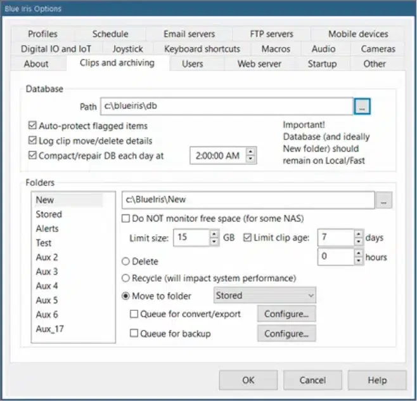417x401 pixels.
Task: Open the Move to folder dropdown
Action: click(x=264, y=296)
